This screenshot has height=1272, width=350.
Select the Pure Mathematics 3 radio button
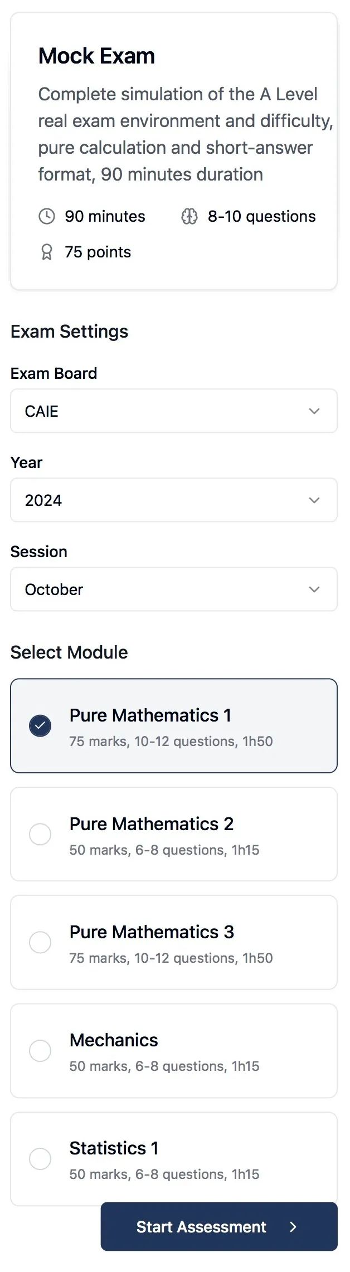pos(40,942)
